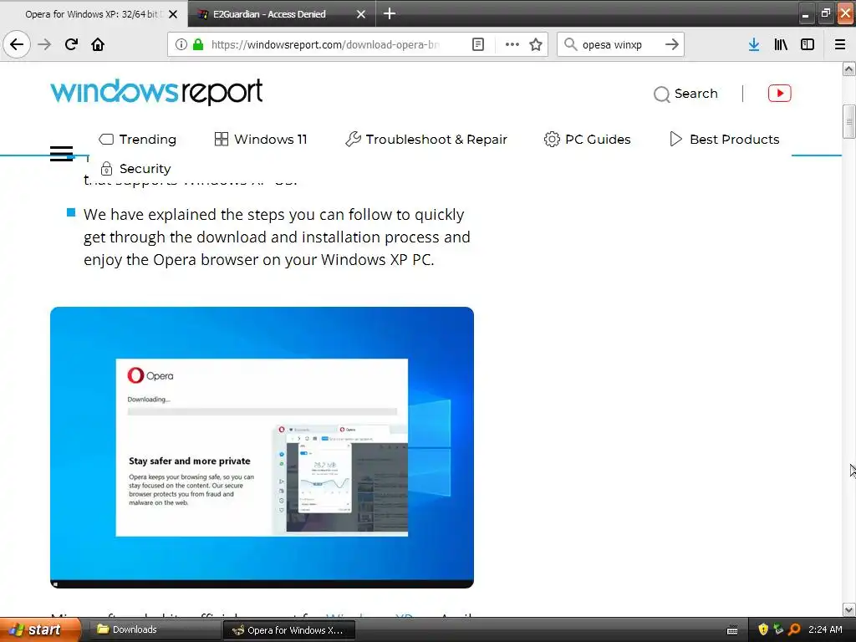Switch to Downloads folder in taskbar
Viewport: 856px width, 642px height.
(x=154, y=629)
